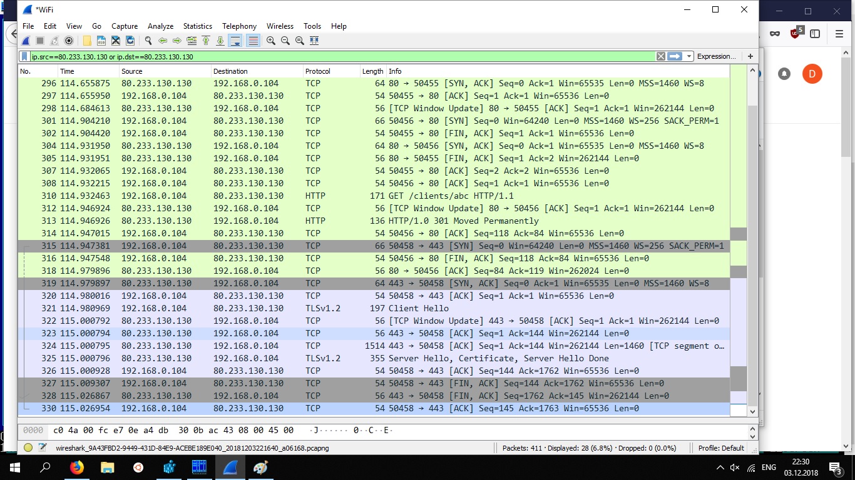Go forward in packet history
The height and width of the screenshot is (480, 855).
click(x=177, y=41)
